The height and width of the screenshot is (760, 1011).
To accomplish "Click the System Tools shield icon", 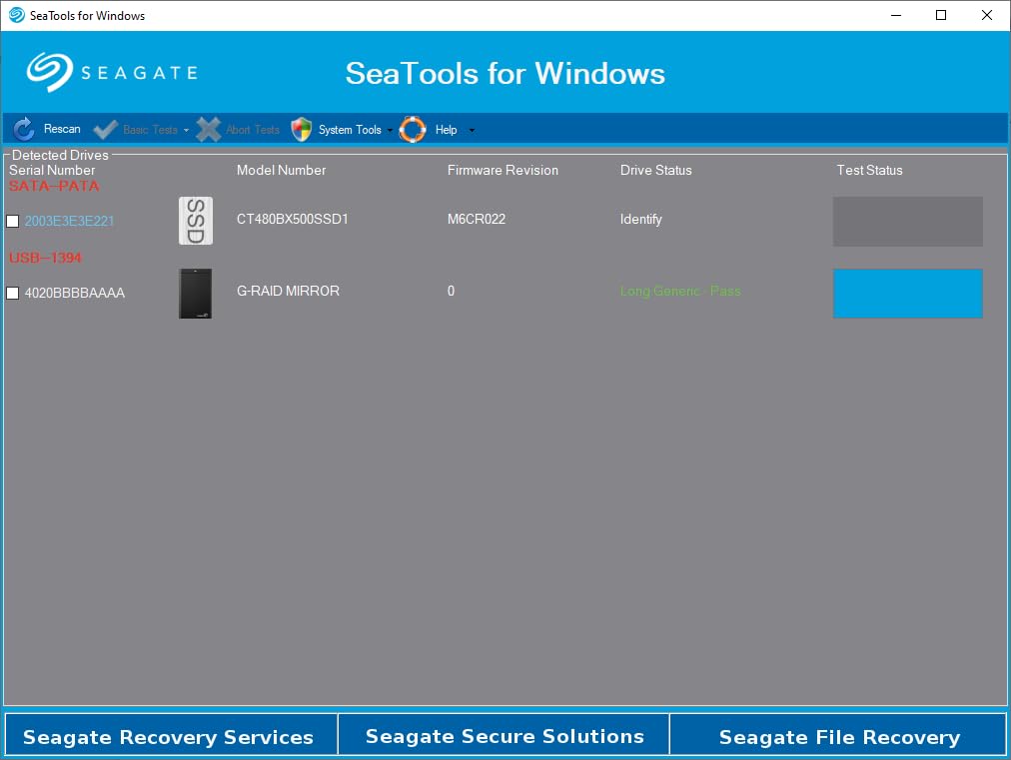I will (301, 130).
